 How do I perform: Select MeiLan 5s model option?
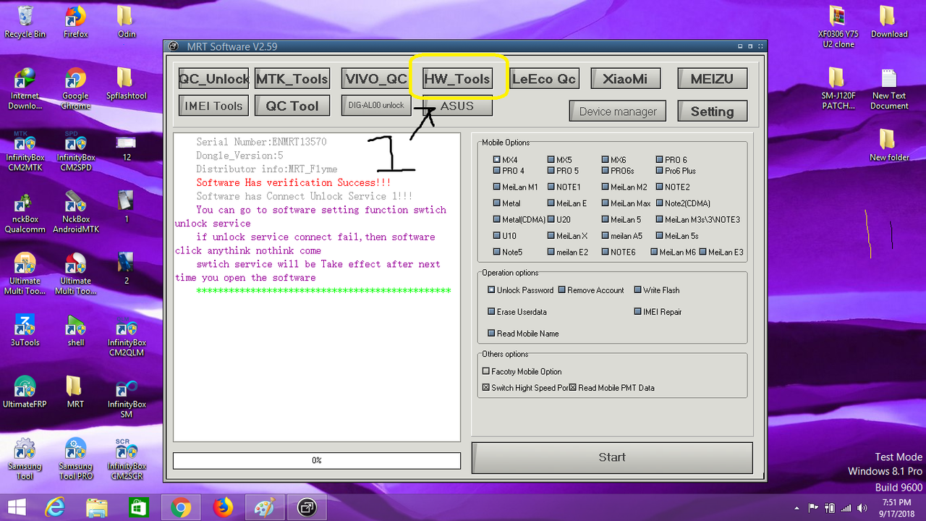pyautogui.click(x=677, y=236)
